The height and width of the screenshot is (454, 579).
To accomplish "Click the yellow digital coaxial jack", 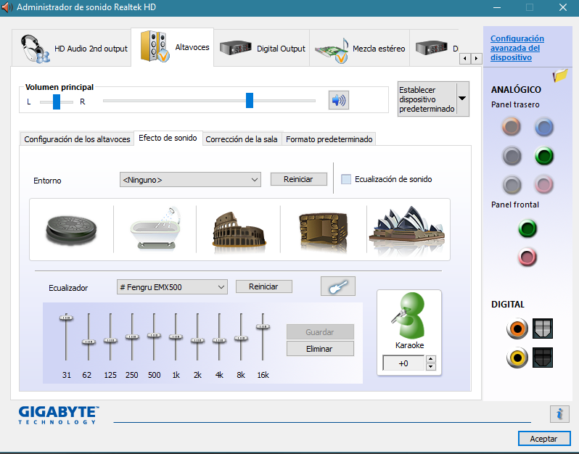I will [x=517, y=358].
